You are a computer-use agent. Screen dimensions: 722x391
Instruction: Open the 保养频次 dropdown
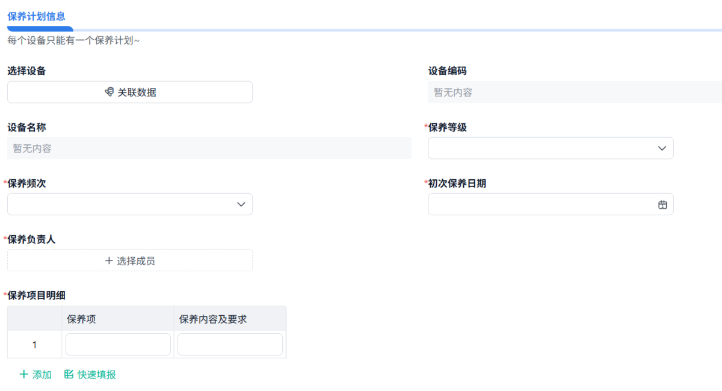129,204
